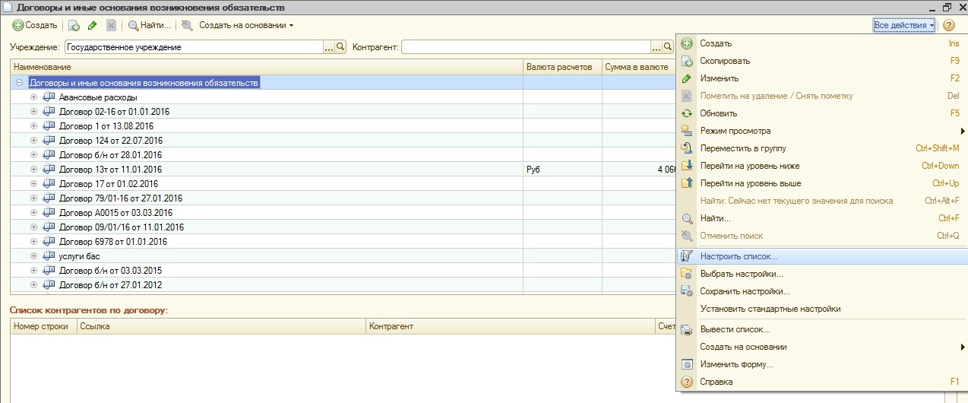
Task: Click the printer icon beside Вывести список
Action: pos(687,330)
